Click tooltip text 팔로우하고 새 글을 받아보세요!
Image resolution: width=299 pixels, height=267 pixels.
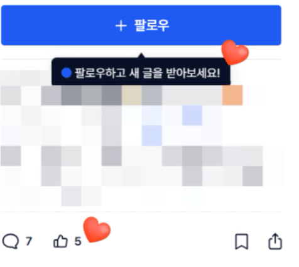(x=148, y=73)
